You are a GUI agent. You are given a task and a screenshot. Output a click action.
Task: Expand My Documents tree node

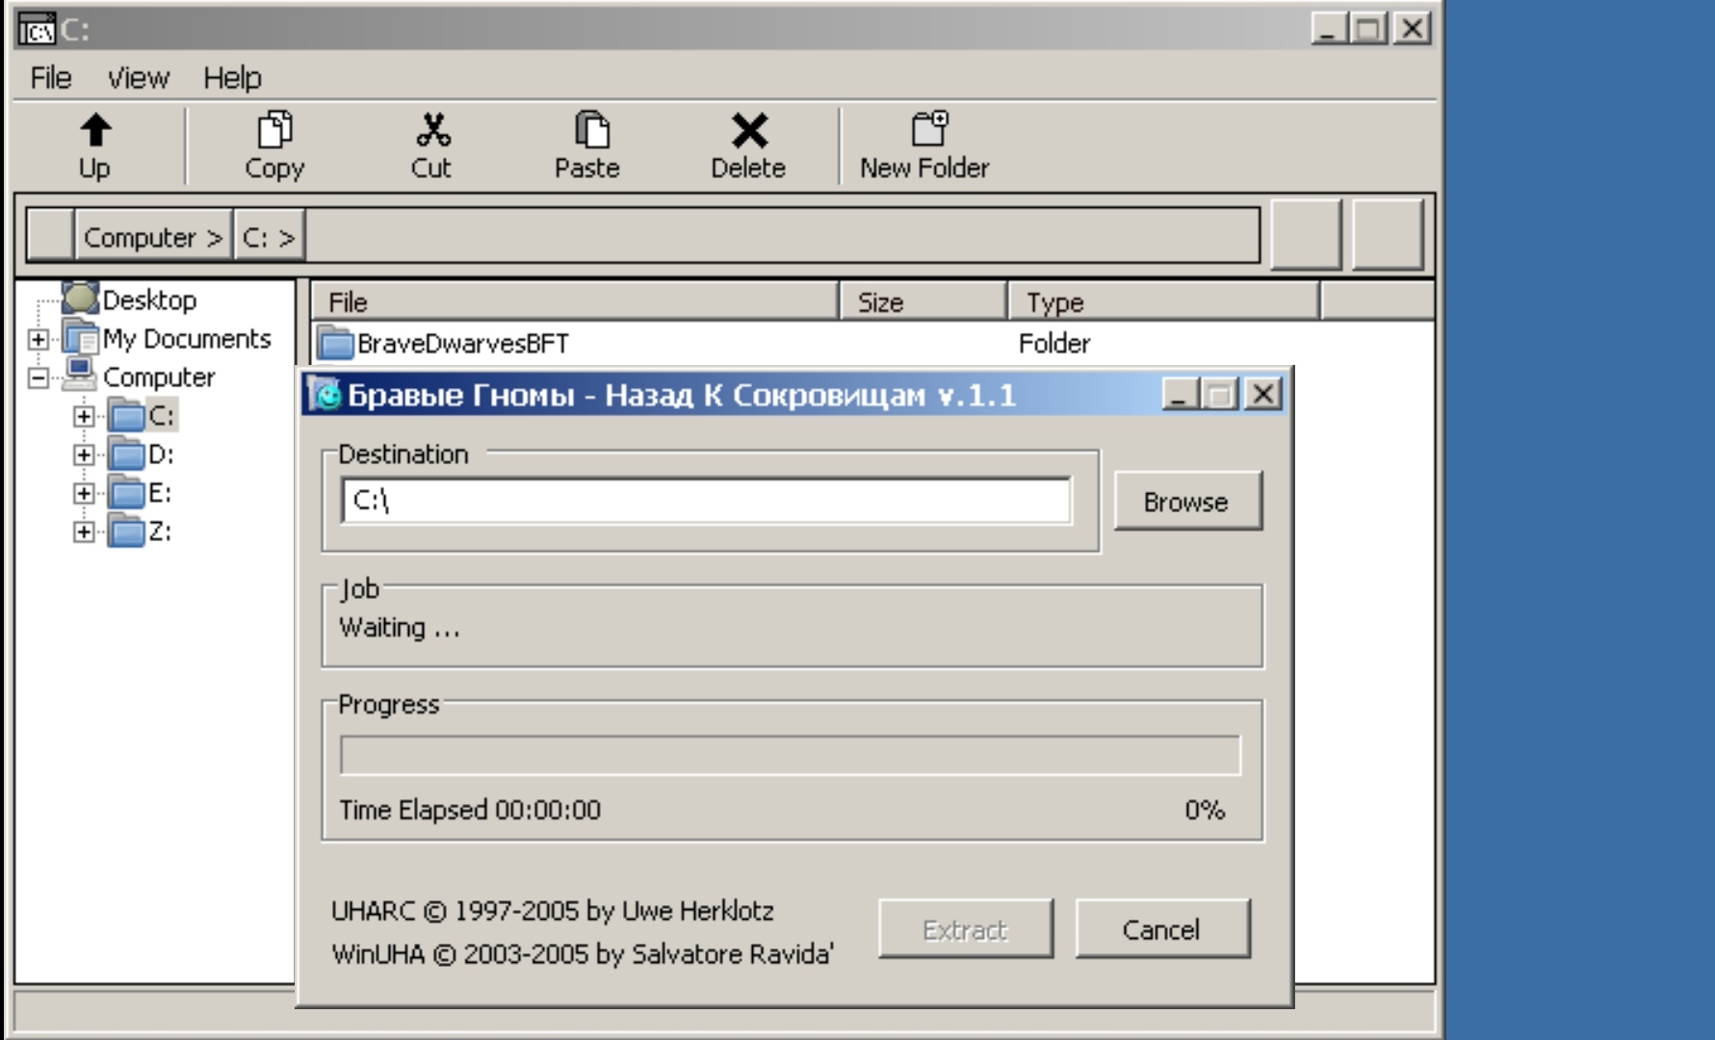[39, 339]
